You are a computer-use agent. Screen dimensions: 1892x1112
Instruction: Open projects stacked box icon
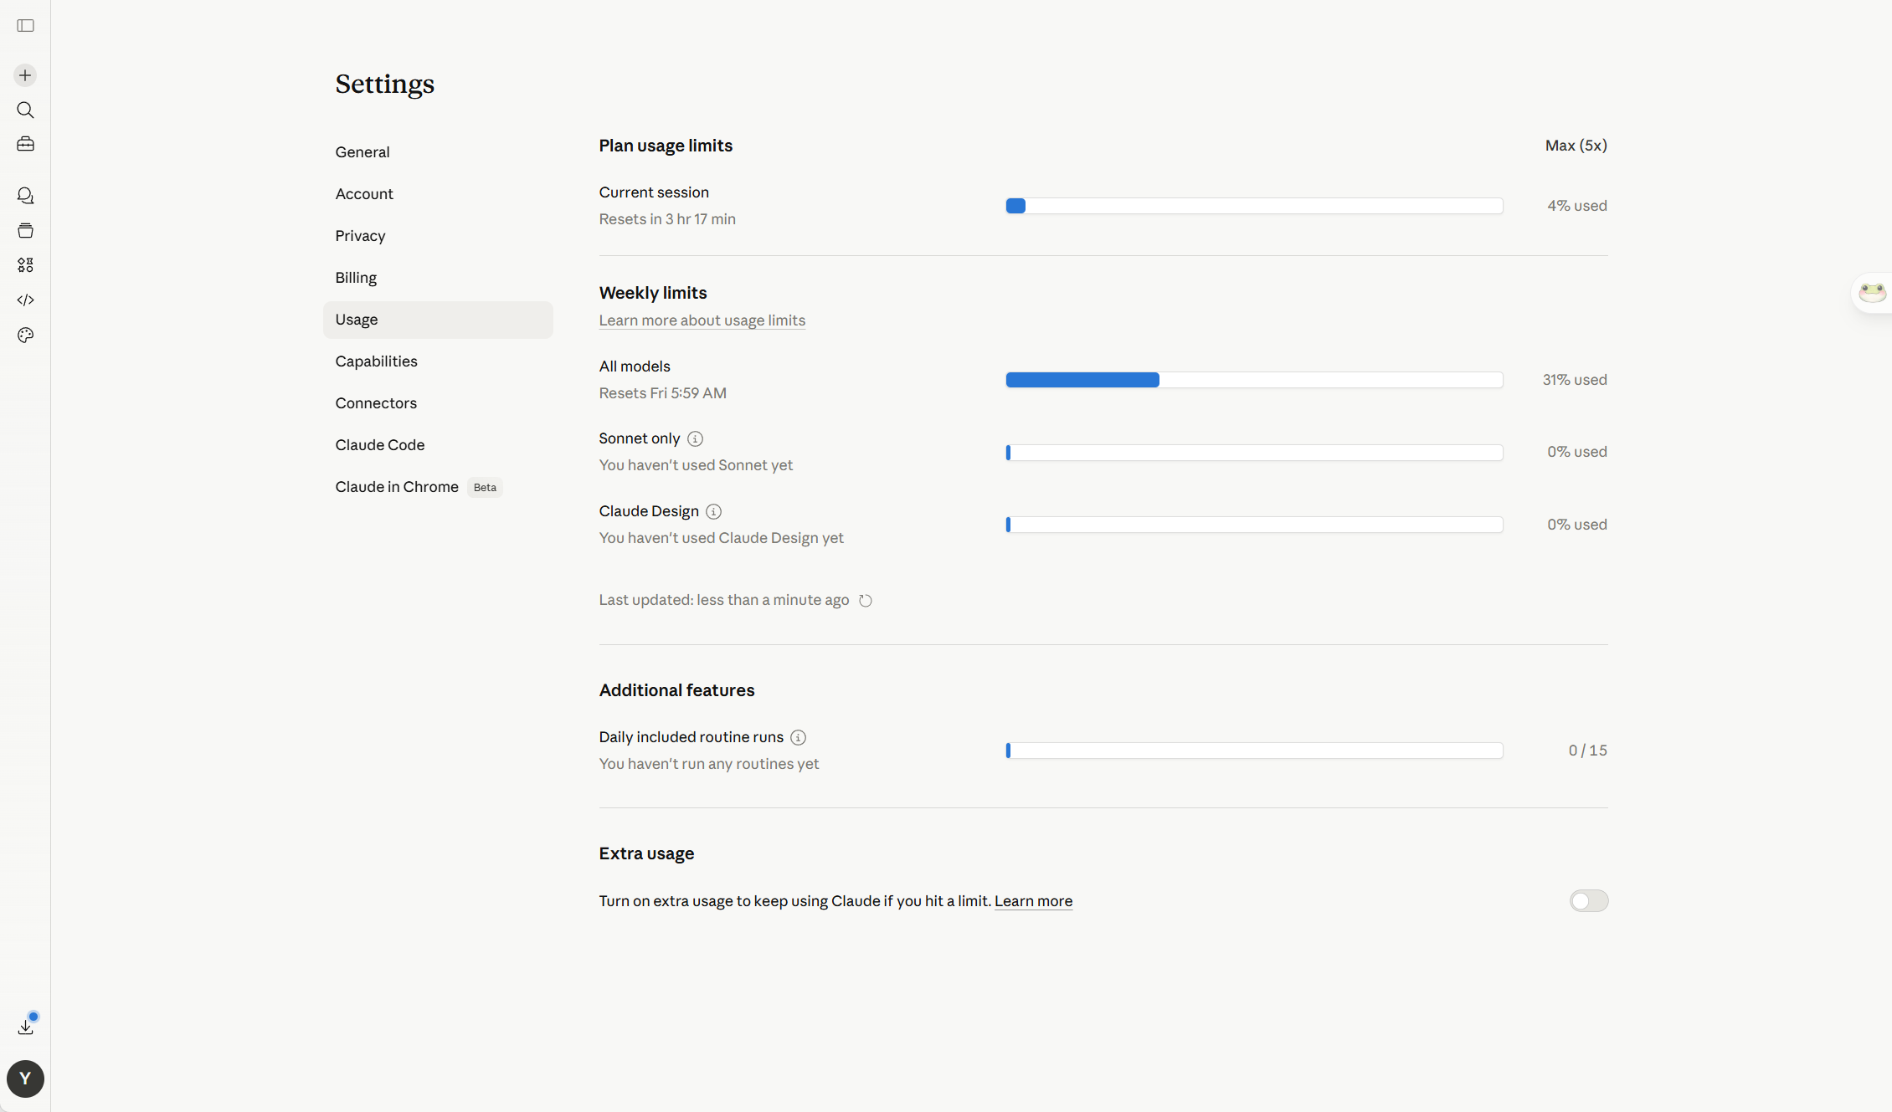tap(25, 230)
